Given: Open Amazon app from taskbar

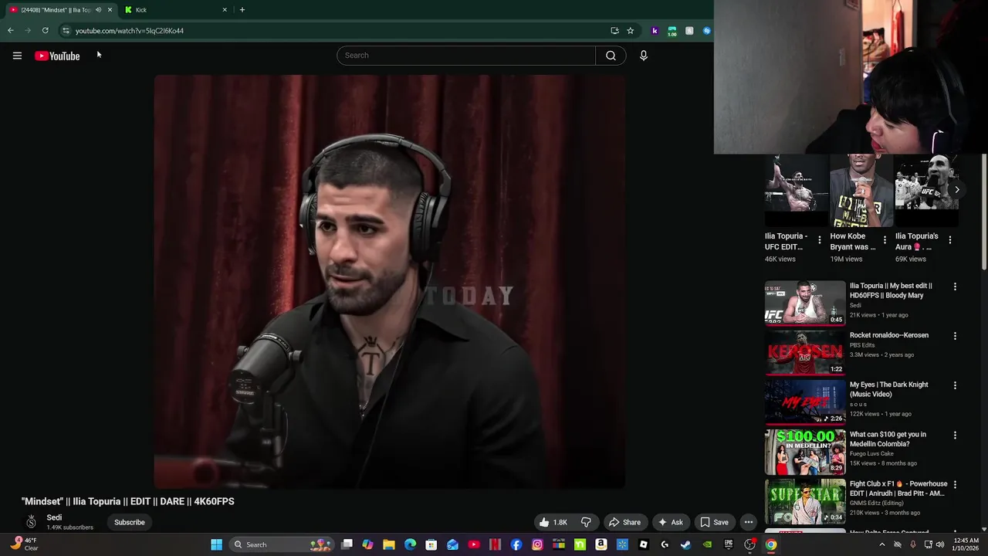Looking at the screenshot, I should pyautogui.click(x=601, y=544).
